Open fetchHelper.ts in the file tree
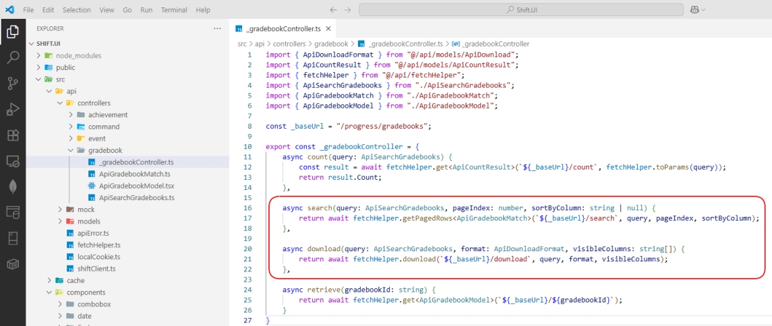This screenshot has width=772, height=326. [x=127, y=245]
